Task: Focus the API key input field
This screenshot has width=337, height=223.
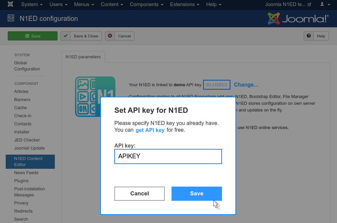Action: pos(168,156)
